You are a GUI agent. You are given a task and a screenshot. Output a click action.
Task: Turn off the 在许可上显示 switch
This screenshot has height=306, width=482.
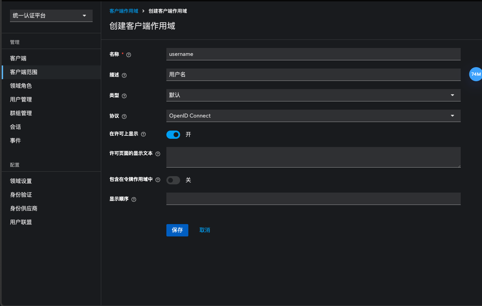(173, 135)
